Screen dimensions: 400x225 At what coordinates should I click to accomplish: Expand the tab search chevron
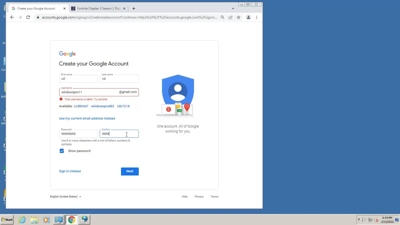point(233,8)
